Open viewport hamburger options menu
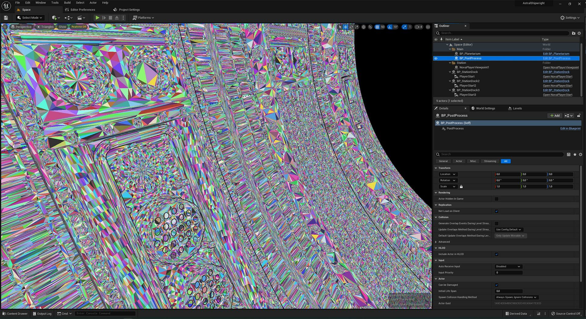This screenshot has width=586, height=319. (x=5, y=27)
